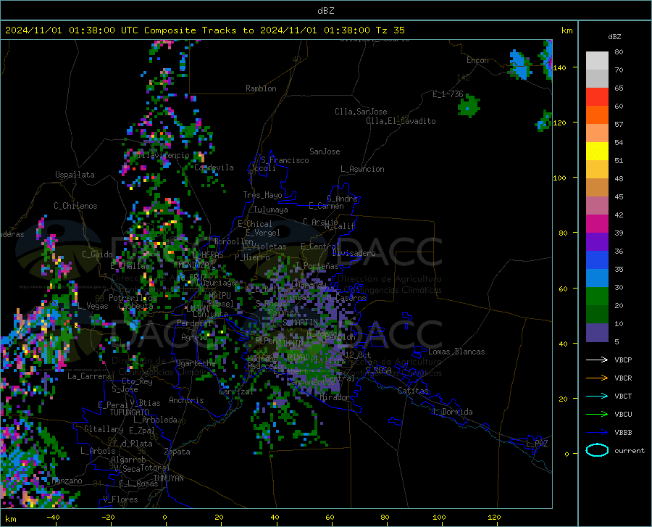
Task: Click the Encon place label
Action: (x=477, y=60)
